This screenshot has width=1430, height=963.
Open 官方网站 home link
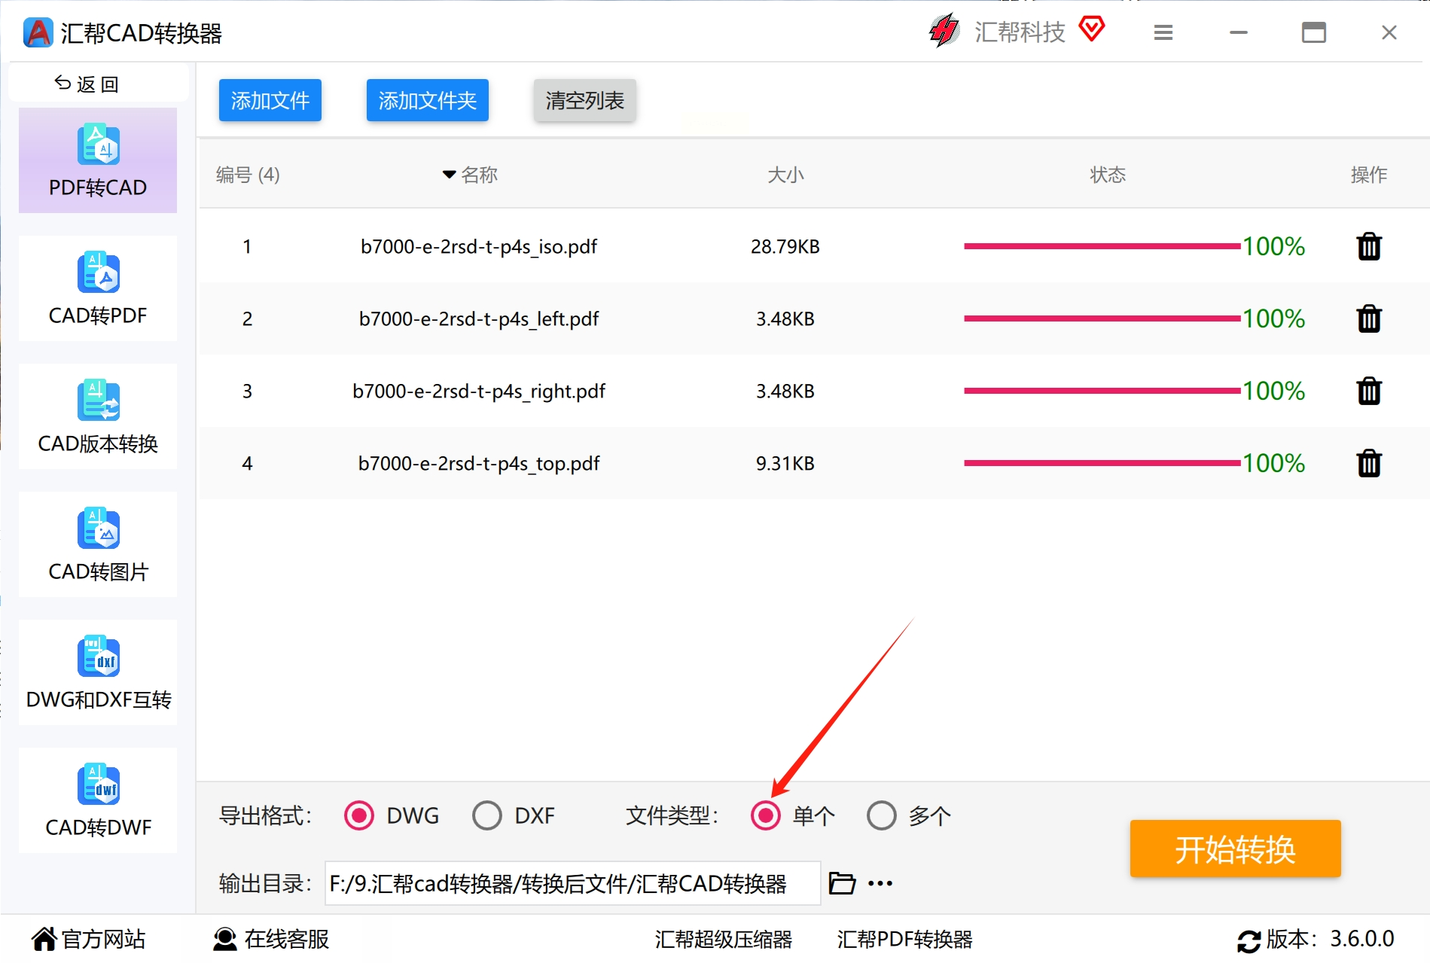pyautogui.click(x=88, y=939)
